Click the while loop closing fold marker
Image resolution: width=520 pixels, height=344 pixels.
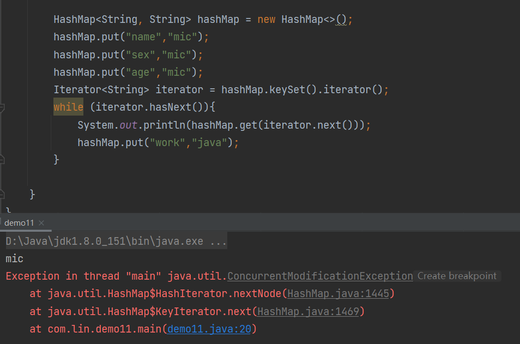(2, 160)
